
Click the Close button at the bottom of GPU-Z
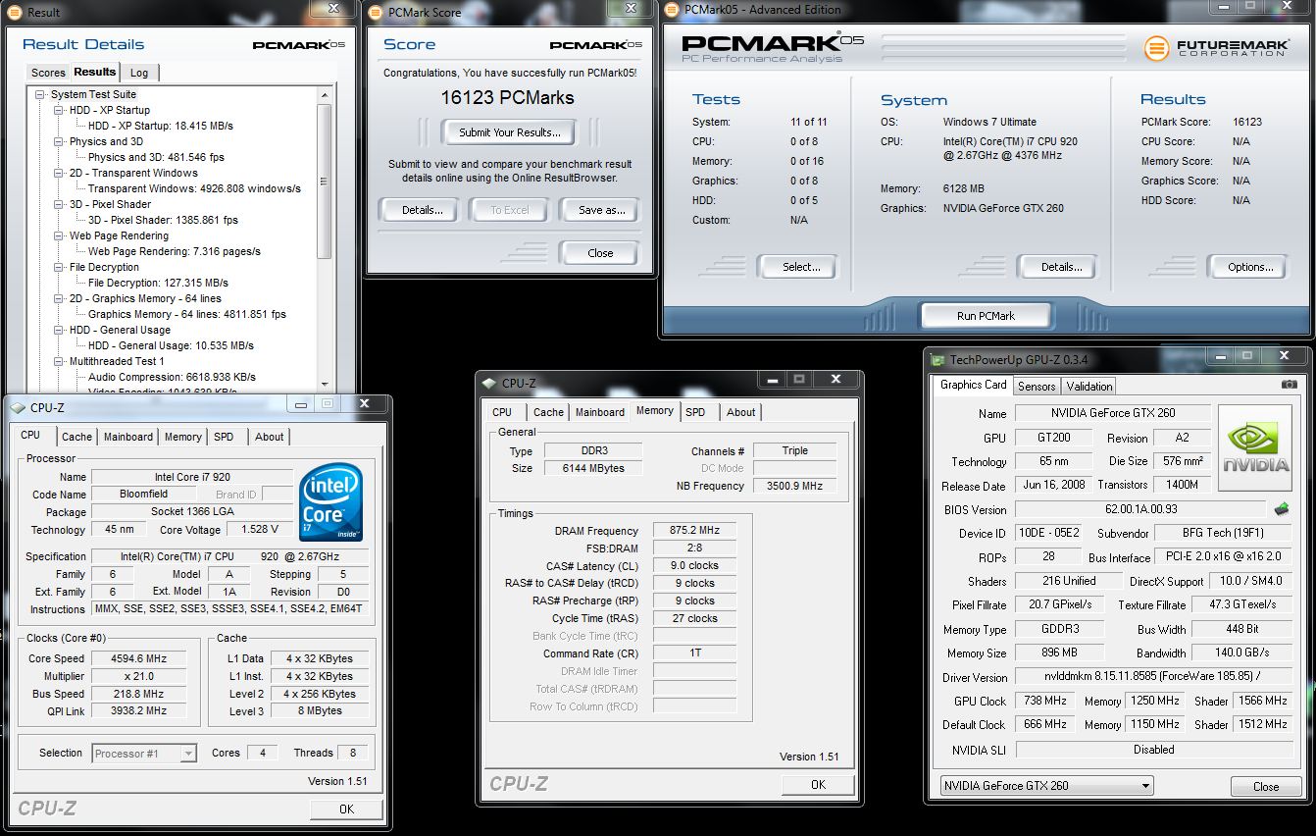click(x=1266, y=786)
